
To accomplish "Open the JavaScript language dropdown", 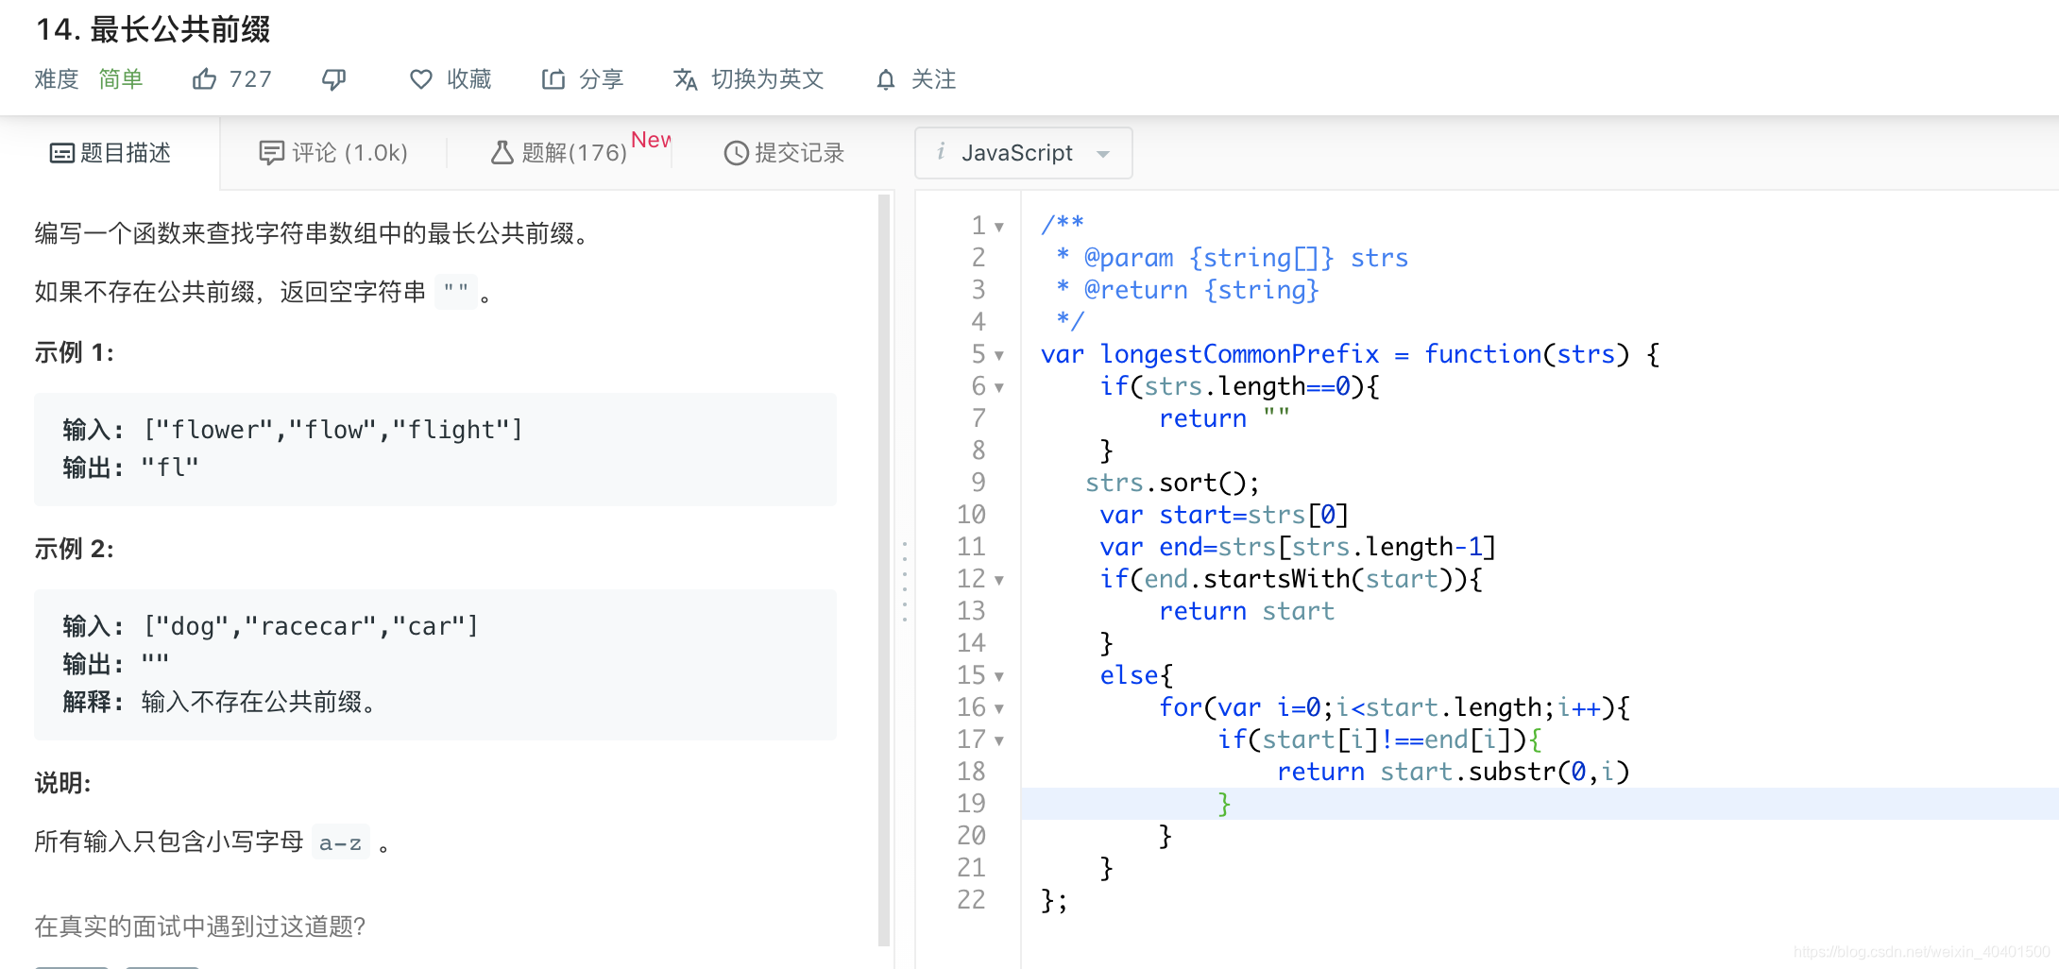I will click(x=1024, y=153).
